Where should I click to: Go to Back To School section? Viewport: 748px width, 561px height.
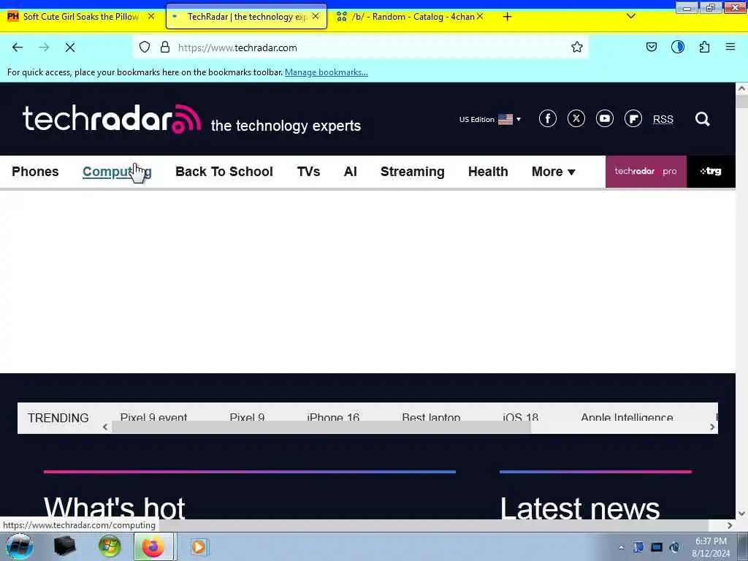[224, 172]
